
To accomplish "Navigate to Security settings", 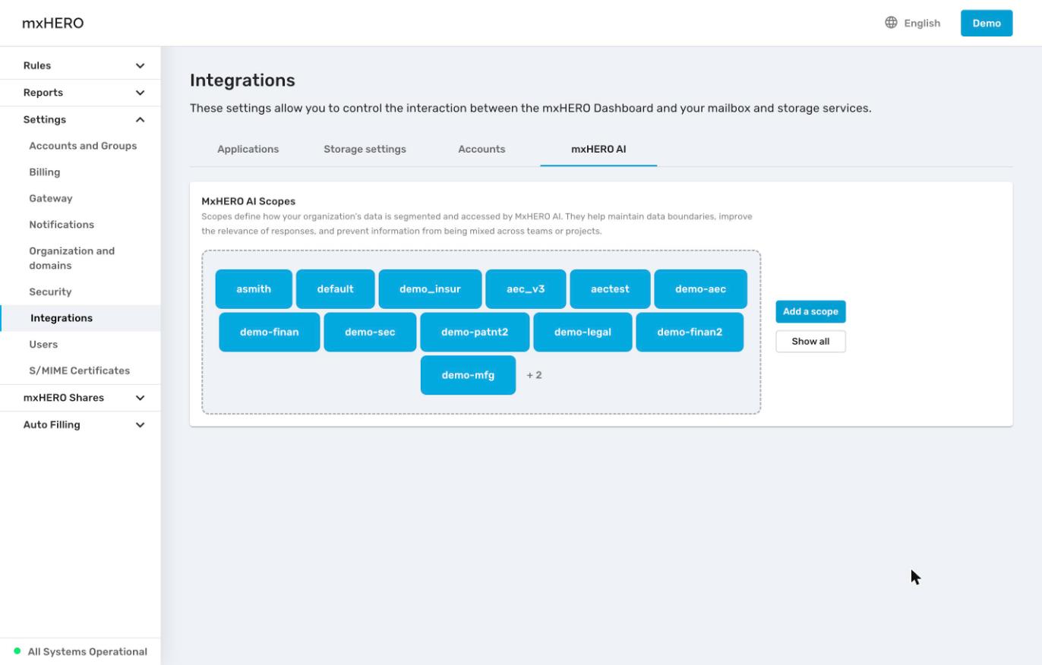I will 50,292.
